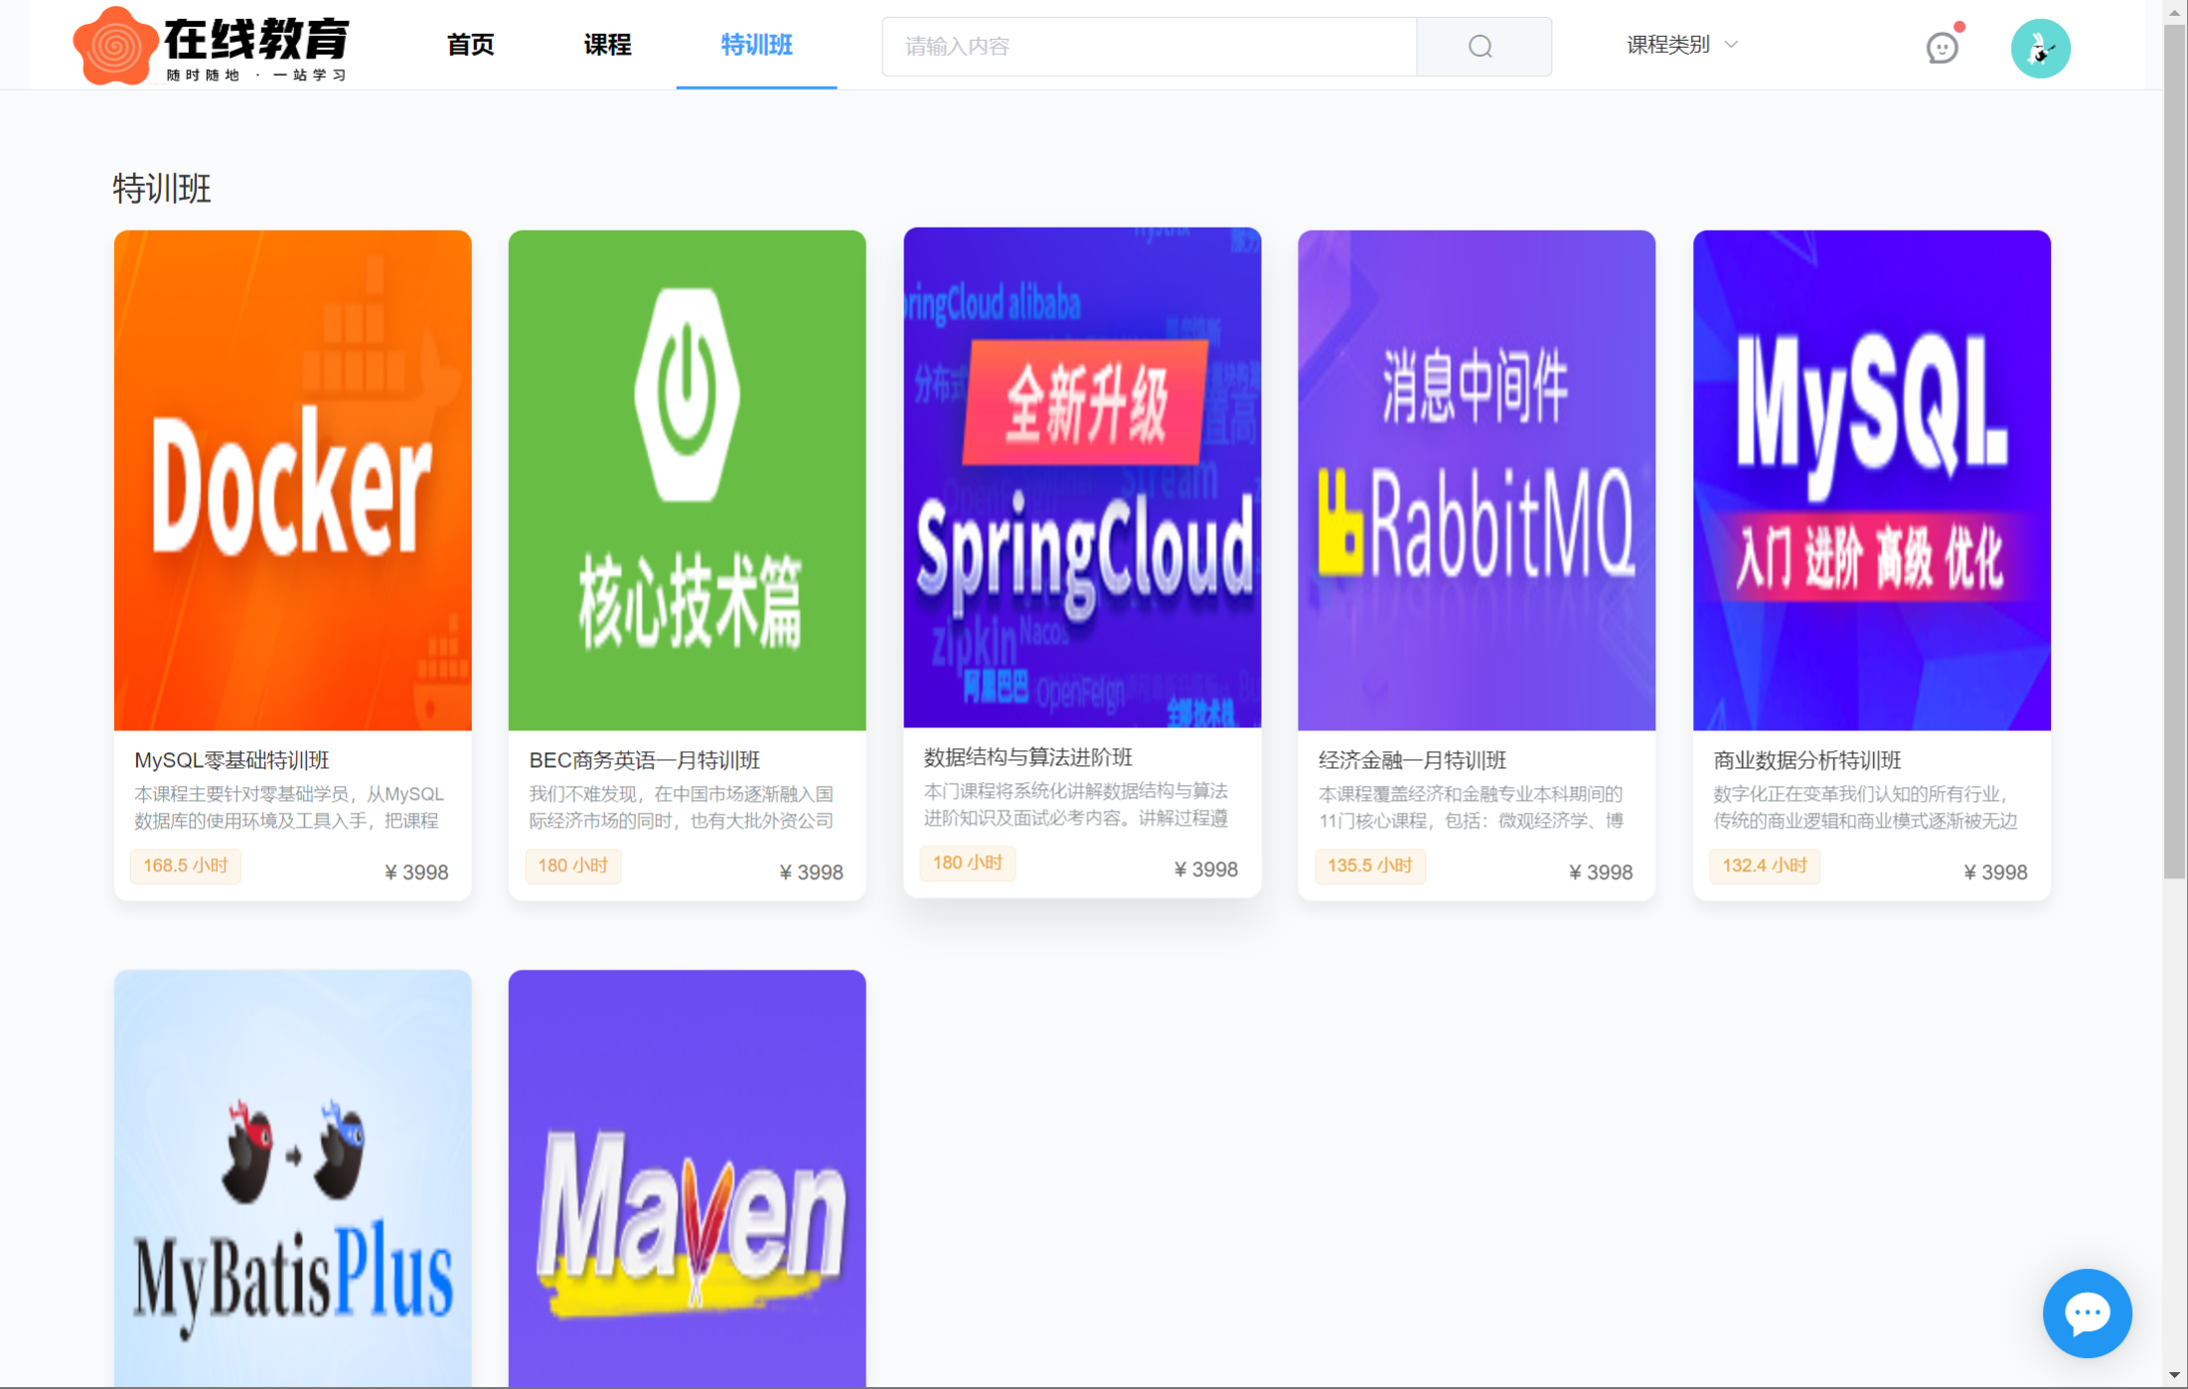
Task: Go to the 首页 tab
Action: (470, 45)
